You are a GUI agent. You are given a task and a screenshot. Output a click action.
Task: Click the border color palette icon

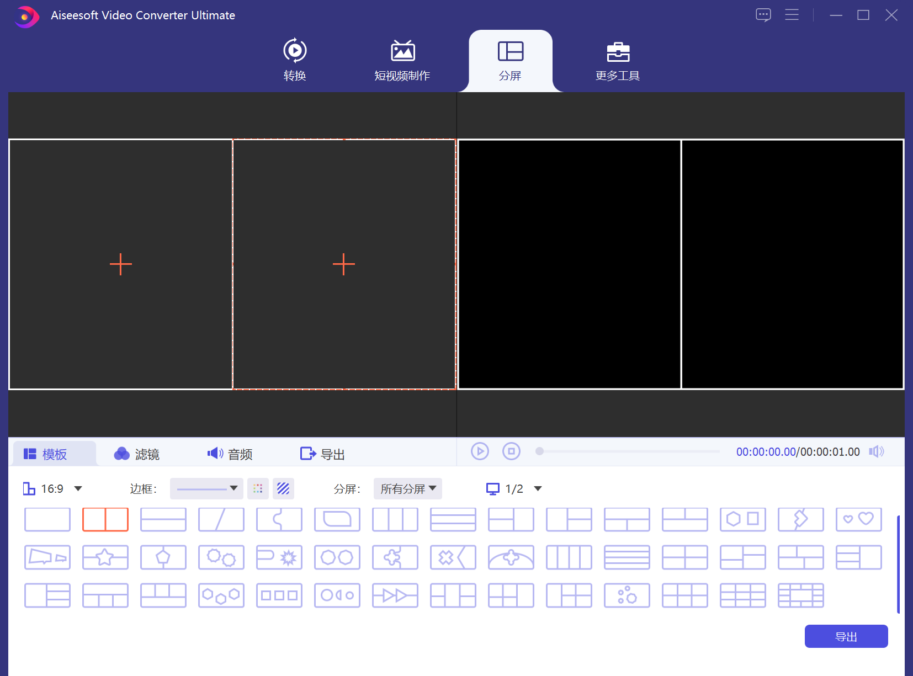click(x=258, y=488)
